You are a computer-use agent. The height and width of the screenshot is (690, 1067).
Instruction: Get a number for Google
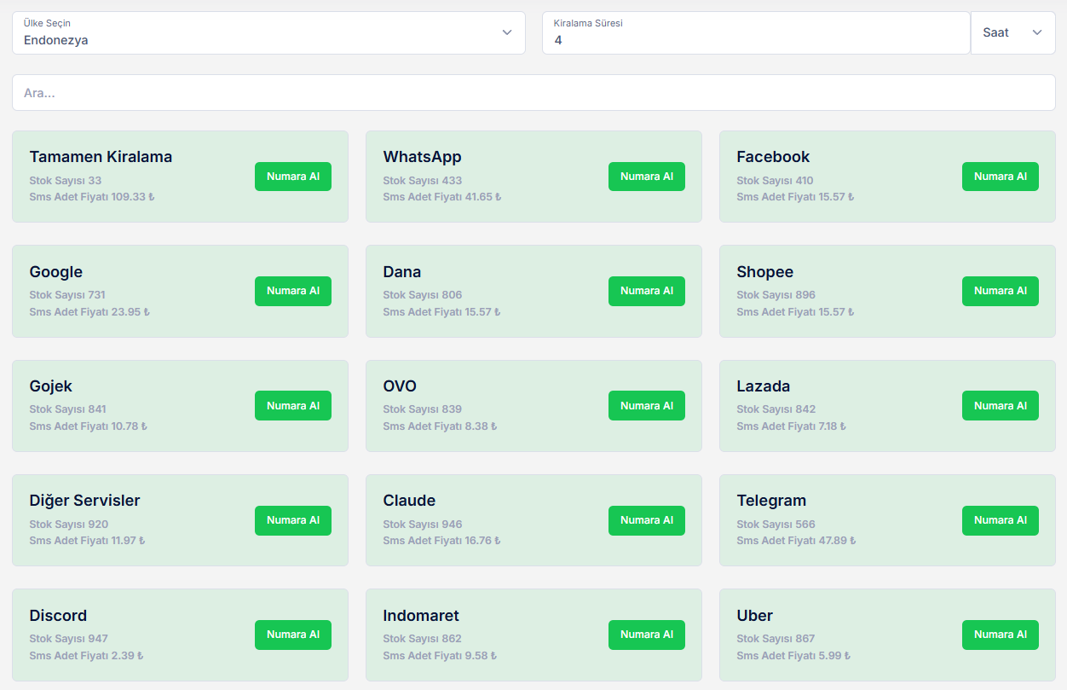292,291
